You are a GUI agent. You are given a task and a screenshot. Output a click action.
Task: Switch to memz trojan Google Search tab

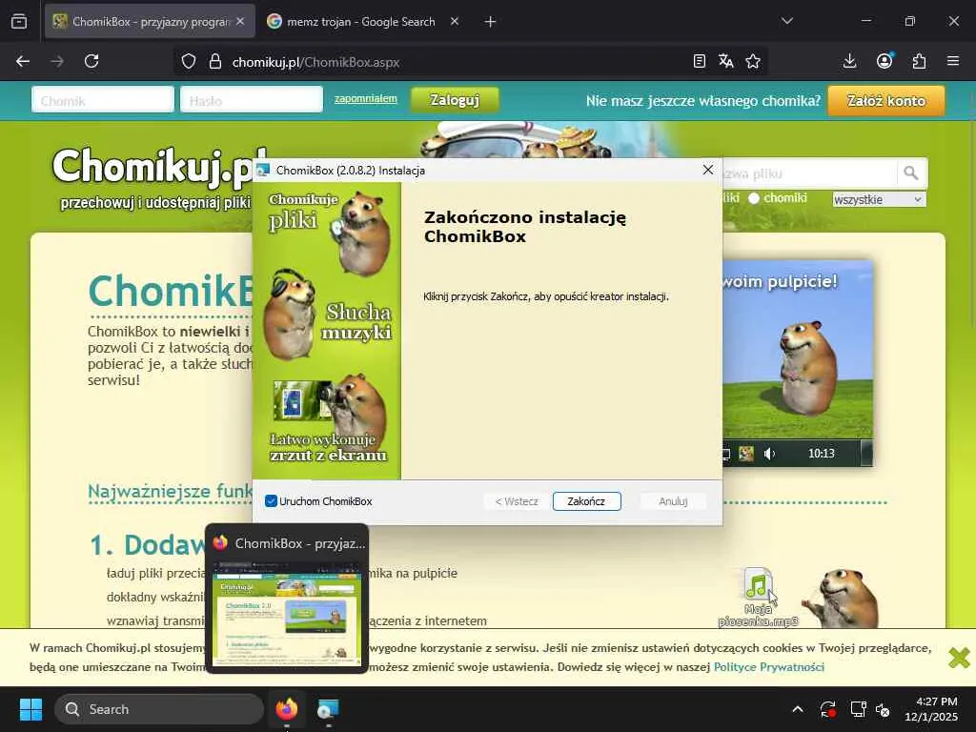[361, 21]
